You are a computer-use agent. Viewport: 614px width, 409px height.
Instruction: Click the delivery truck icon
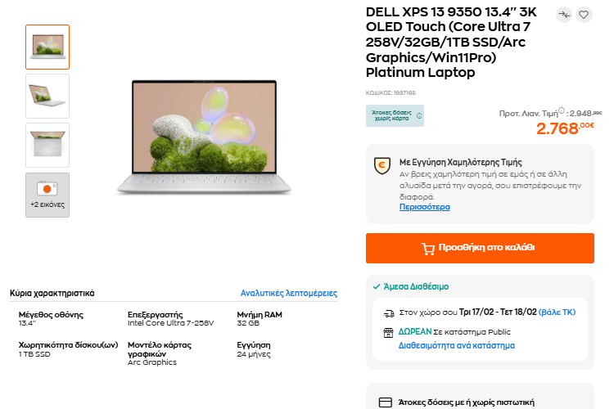point(389,312)
